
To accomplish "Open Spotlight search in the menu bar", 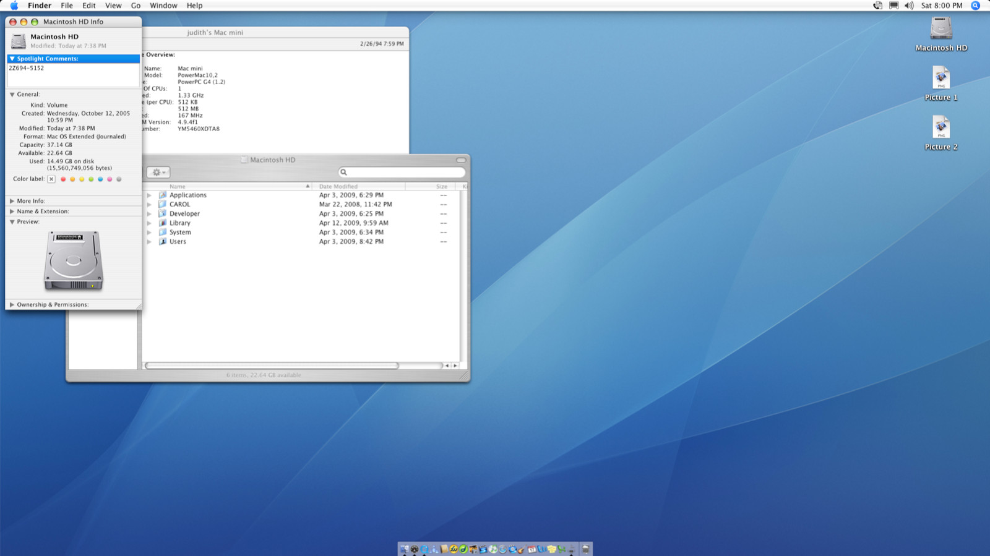I will [975, 6].
